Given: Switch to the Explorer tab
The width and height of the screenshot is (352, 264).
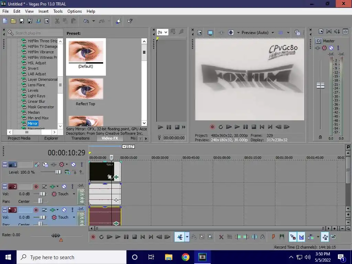Looking at the screenshot, I should [x=51, y=138].
